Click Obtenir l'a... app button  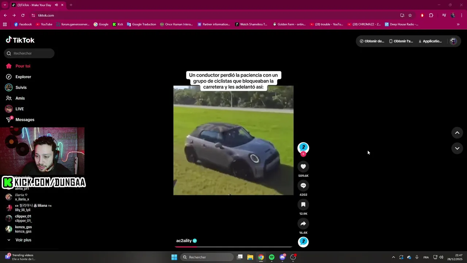pyautogui.click(x=401, y=41)
